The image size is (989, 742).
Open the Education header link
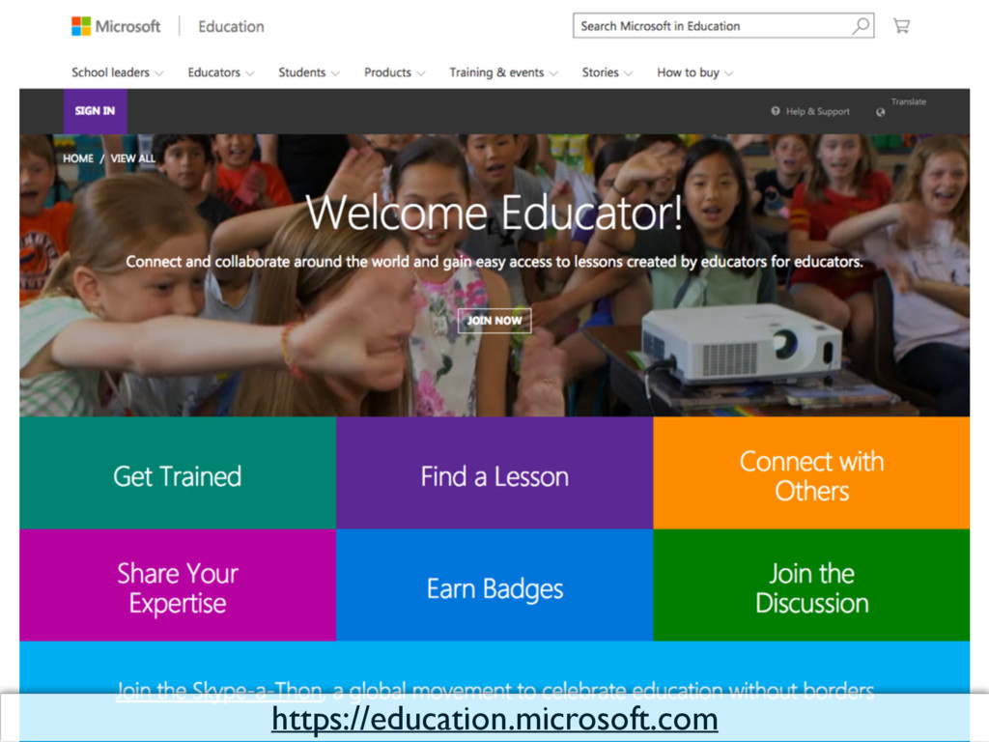tap(231, 26)
